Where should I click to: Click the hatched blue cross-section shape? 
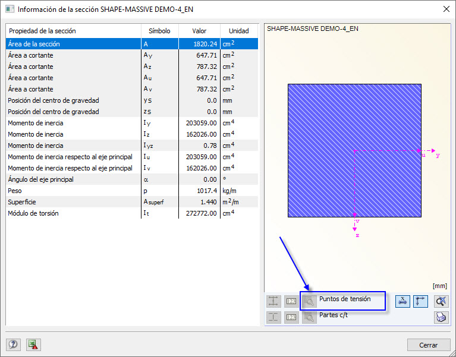click(354, 150)
